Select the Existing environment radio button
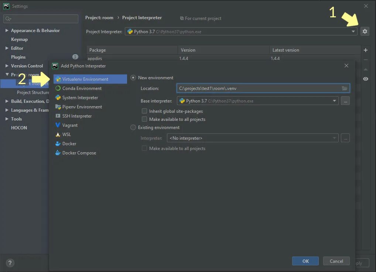The height and width of the screenshot is (272, 376). click(133, 128)
